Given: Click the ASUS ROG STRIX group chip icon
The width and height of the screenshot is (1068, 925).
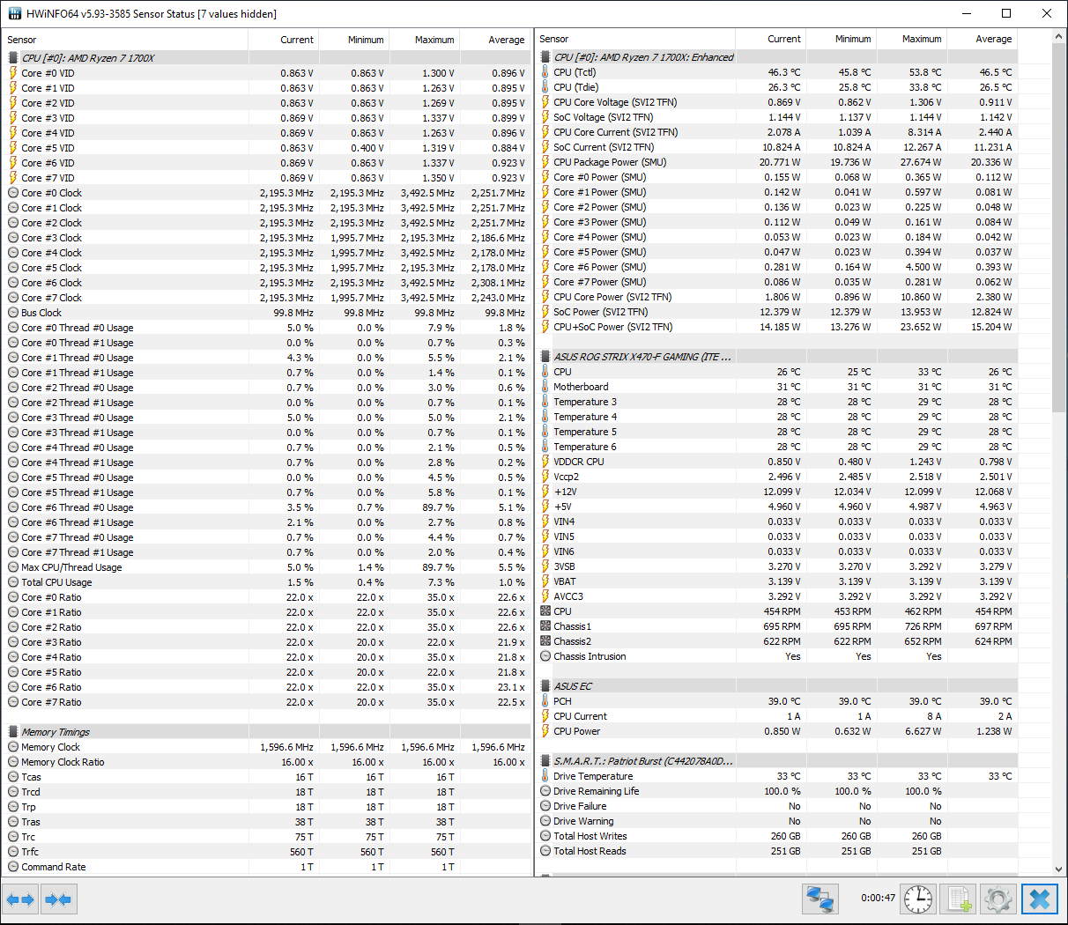Looking at the screenshot, I should (x=545, y=357).
